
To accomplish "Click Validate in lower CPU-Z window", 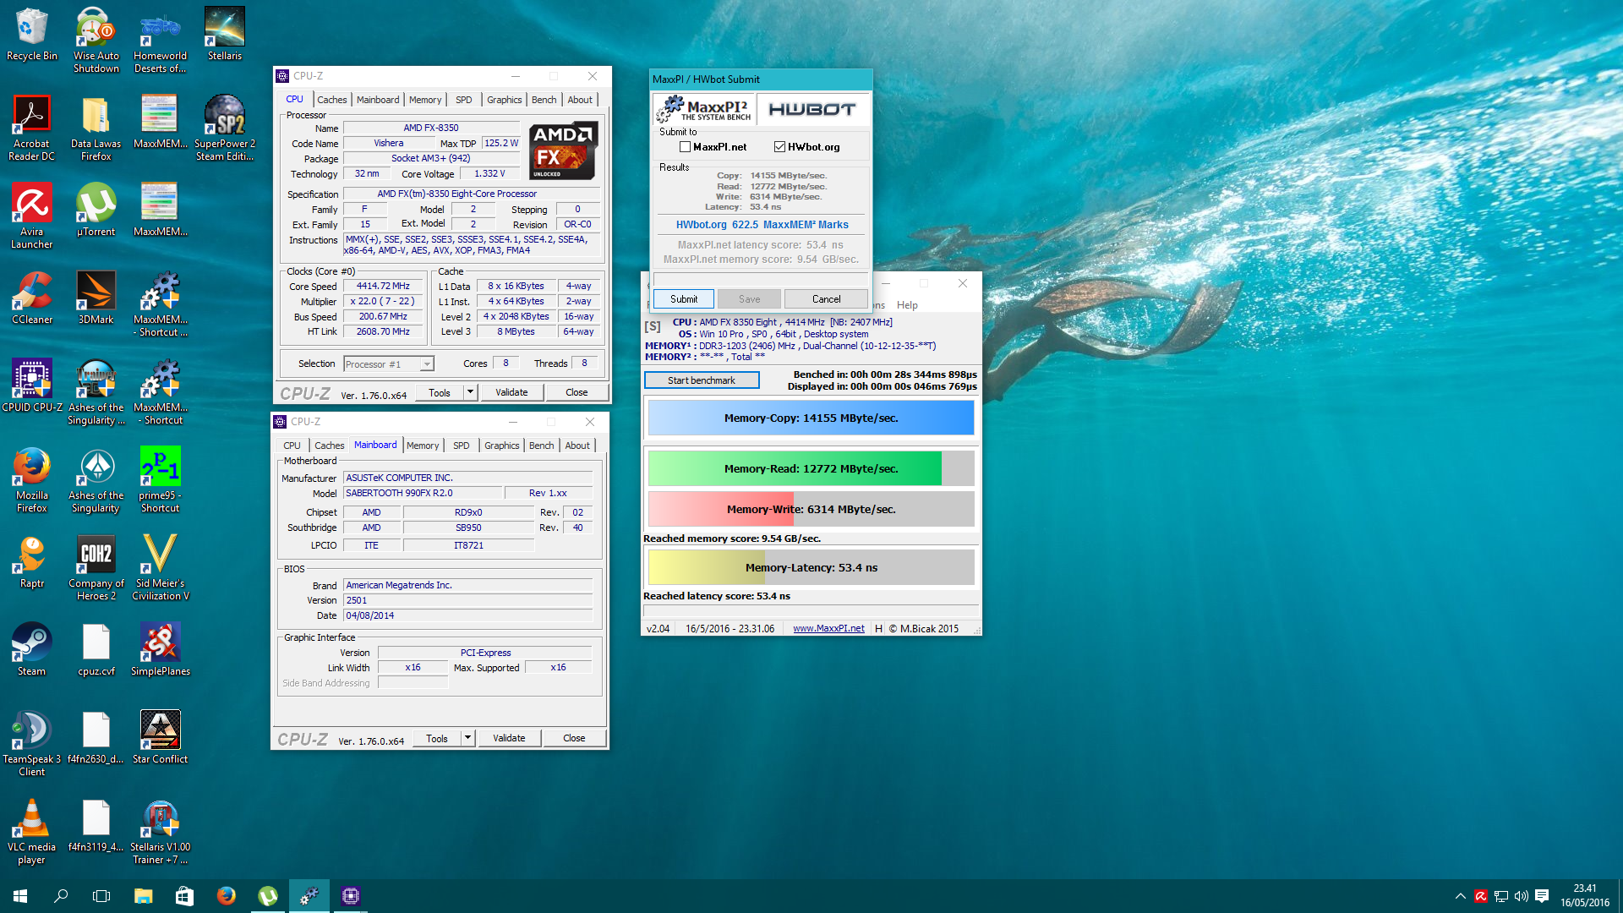I will pyautogui.click(x=509, y=738).
